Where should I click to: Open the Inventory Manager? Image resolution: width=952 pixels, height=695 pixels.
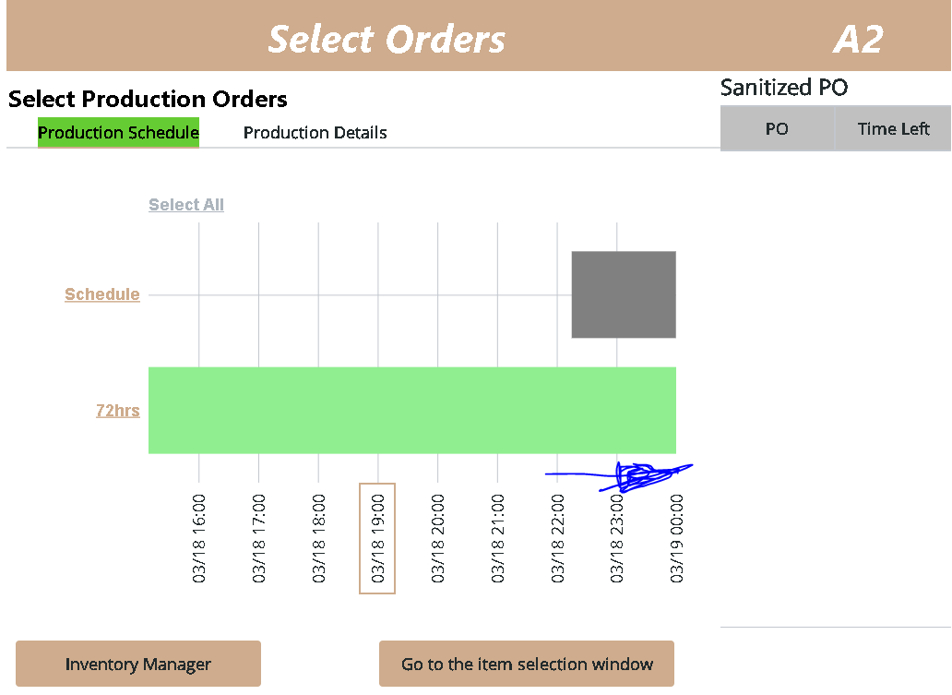(x=138, y=665)
